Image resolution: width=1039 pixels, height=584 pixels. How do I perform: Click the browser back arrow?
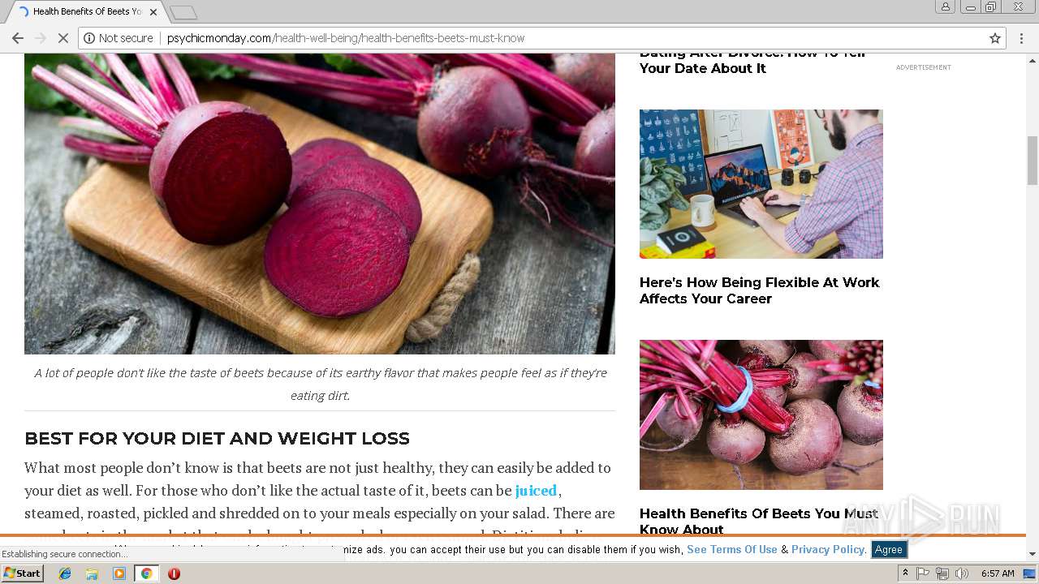(x=17, y=38)
